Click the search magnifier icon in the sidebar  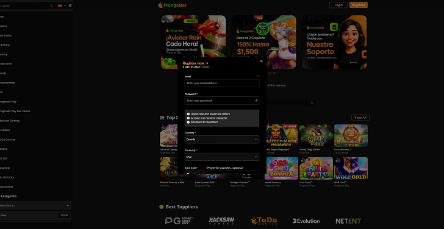click(51, 5)
